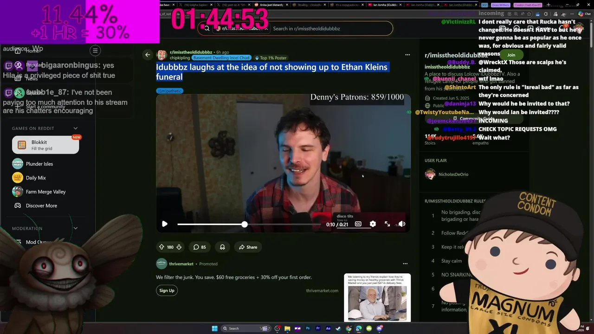Open Farm Merge Valley game
This screenshot has height=334, width=594.
pos(45,192)
